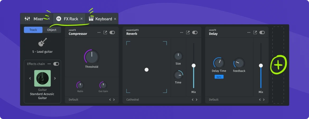This screenshot has height=119, width=309.
Task: Go to next Compressor preset
Action: 114,100
